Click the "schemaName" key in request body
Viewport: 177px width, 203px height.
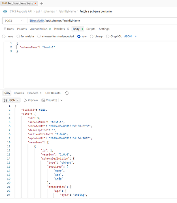click(x=29, y=48)
